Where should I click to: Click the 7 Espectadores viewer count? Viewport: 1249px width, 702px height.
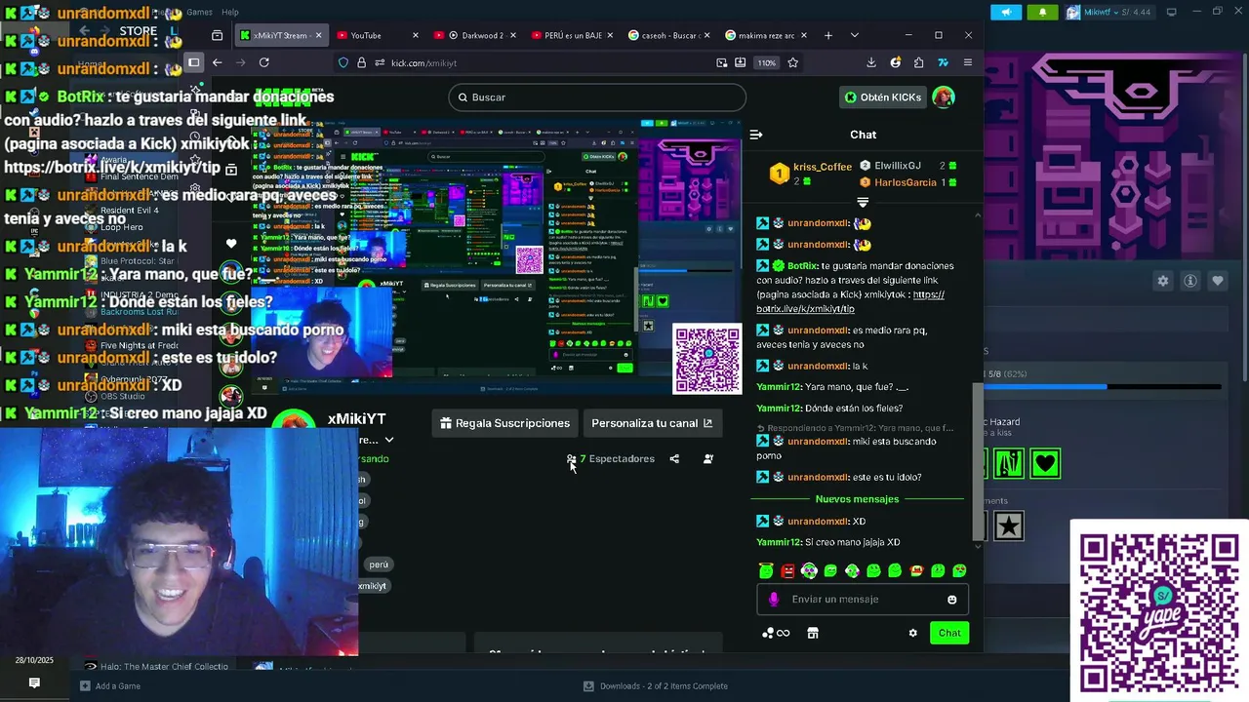pos(611,458)
